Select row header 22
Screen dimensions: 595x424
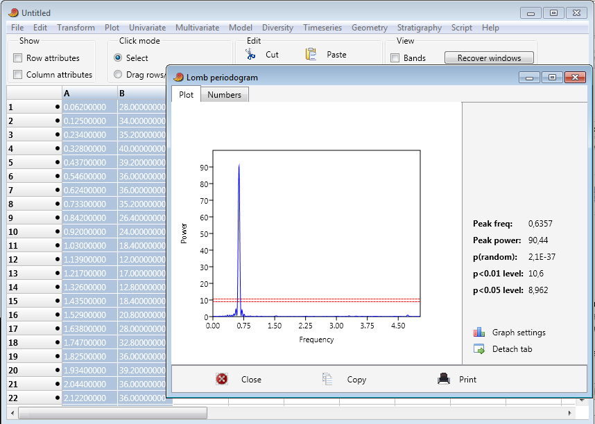34,398
